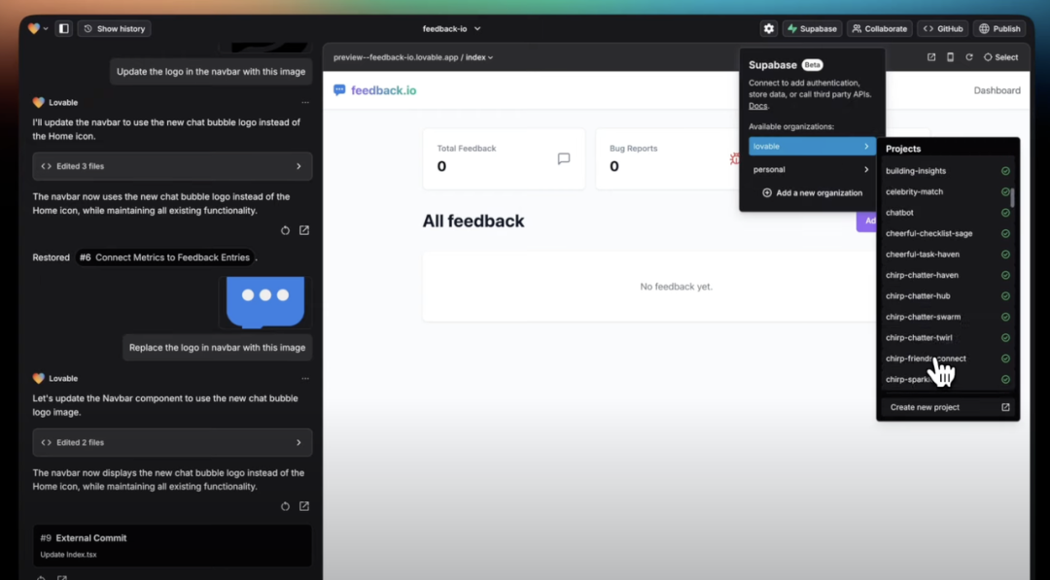Click the Projects list scrollbar

tap(1012, 198)
